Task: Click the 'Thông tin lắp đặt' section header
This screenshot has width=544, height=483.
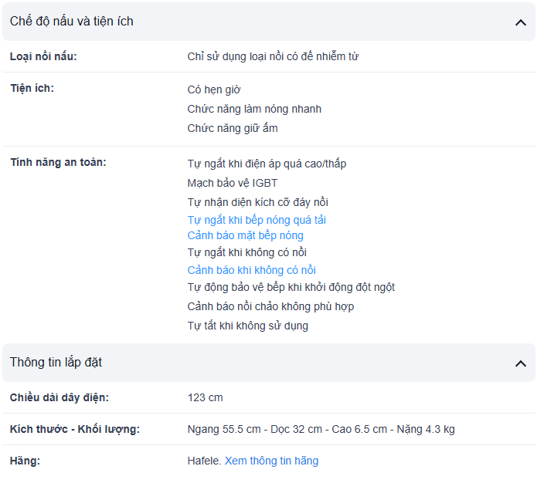Action: pyautogui.click(x=56, y=363)
